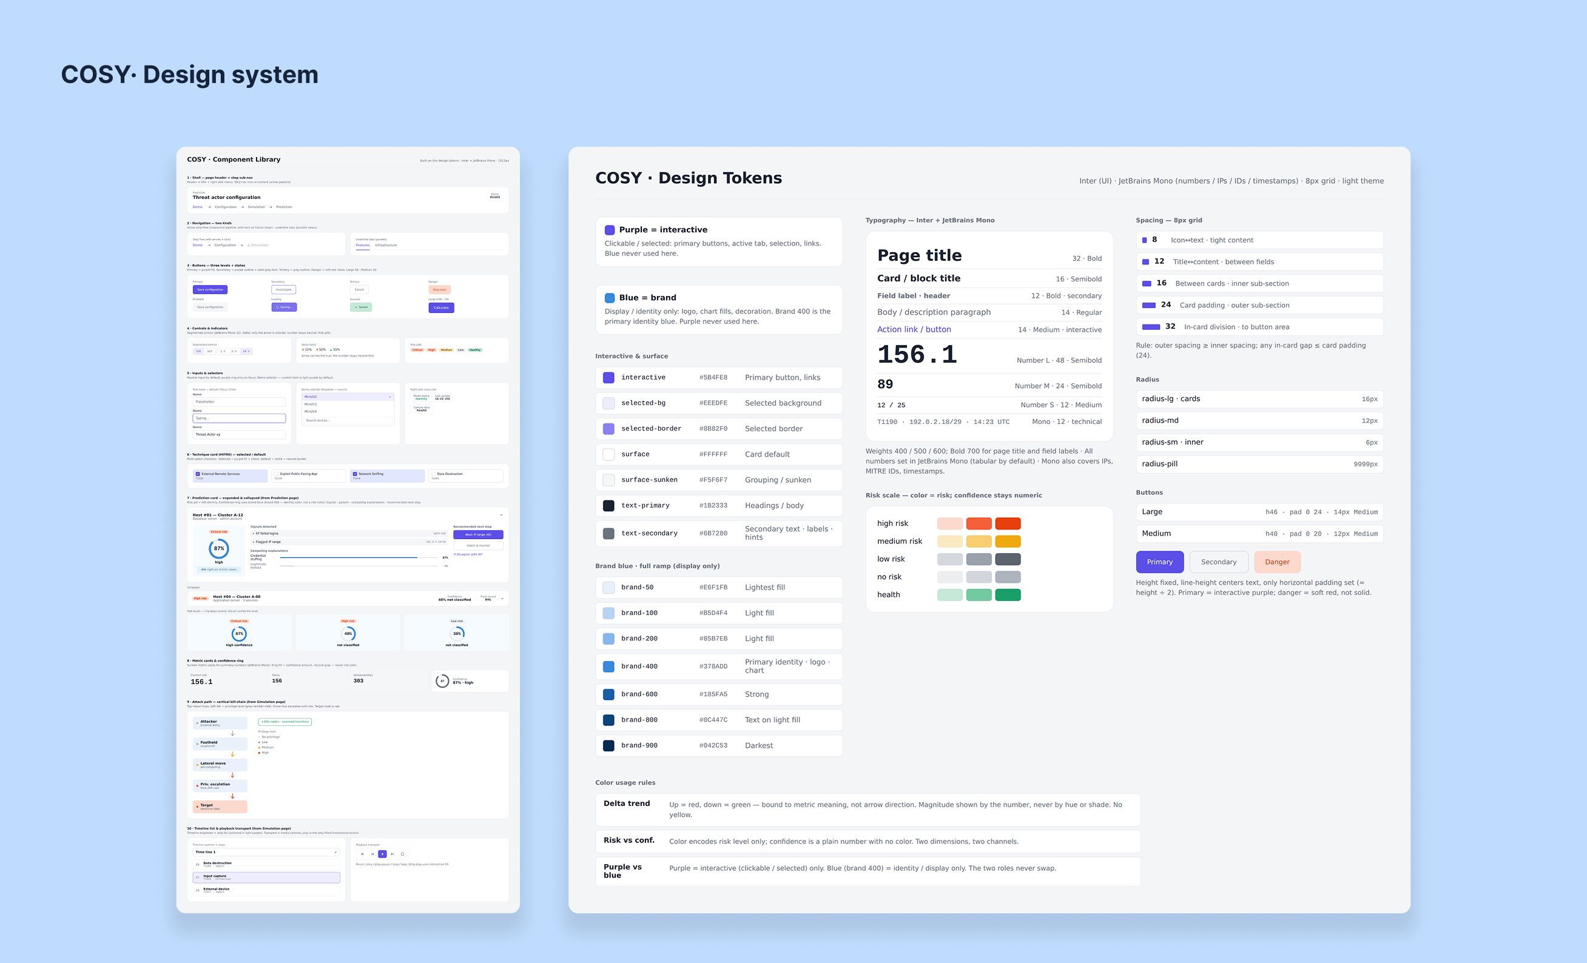Click the step-back icon in Playback transport
The image size is (1587, 963).
pyautogui.click(x=373, y=854)
